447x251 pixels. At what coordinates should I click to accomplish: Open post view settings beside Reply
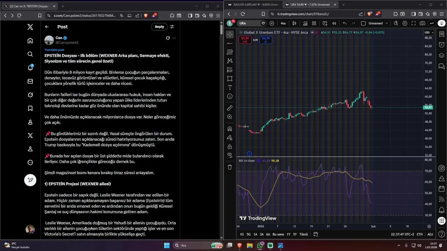[x=172, y=27]
